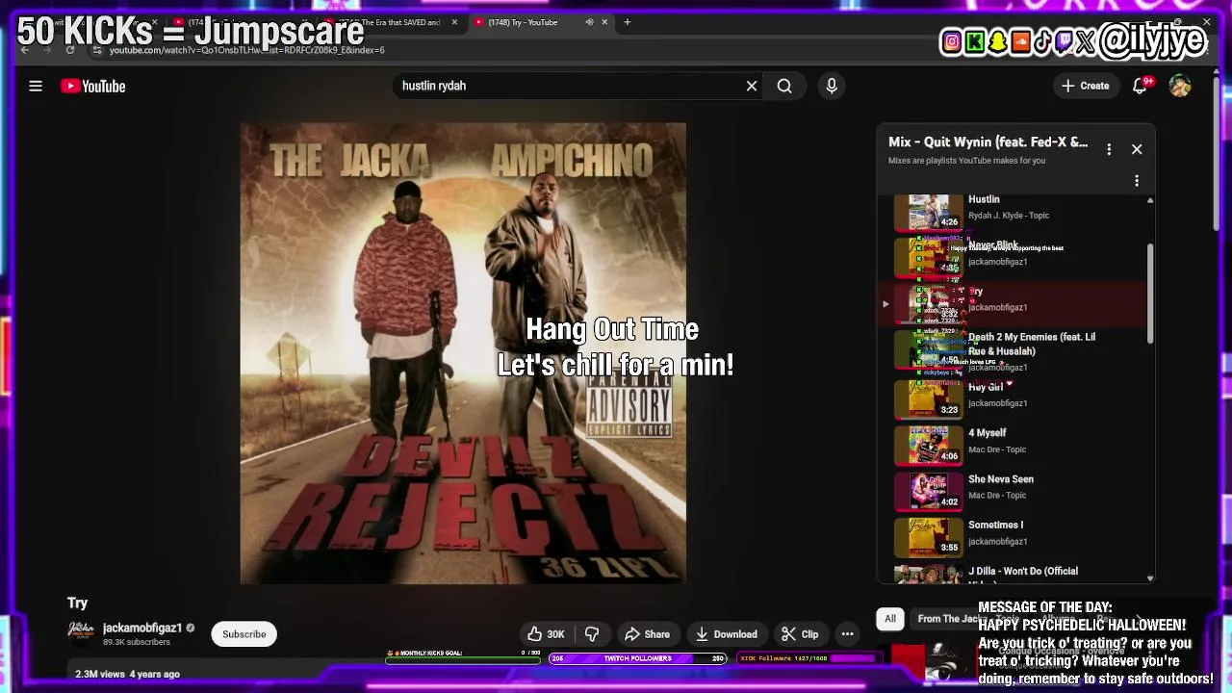Click the Share button
The width and height of the screenshot is (1232, 693).
(647, 634)
